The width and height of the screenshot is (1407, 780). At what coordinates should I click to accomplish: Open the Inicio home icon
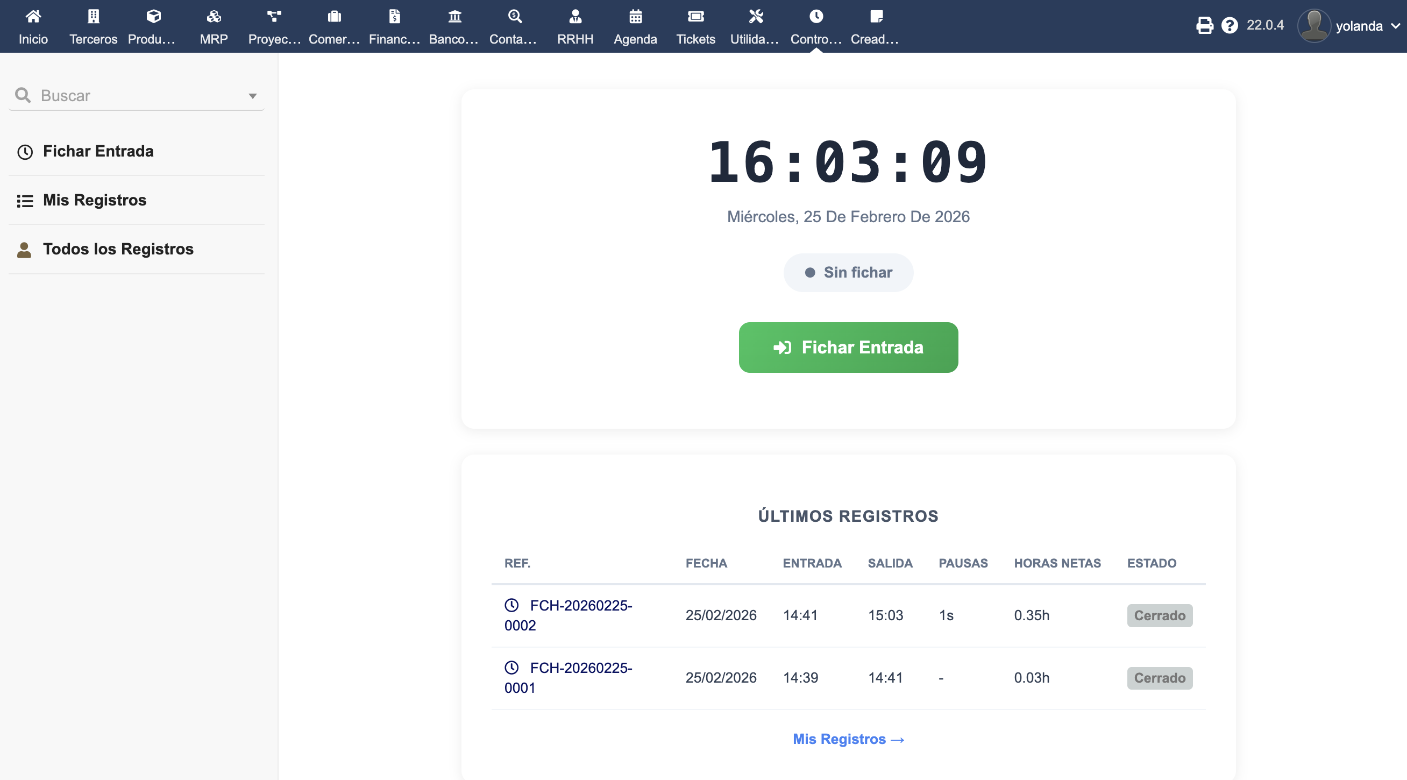pos(33,17)
